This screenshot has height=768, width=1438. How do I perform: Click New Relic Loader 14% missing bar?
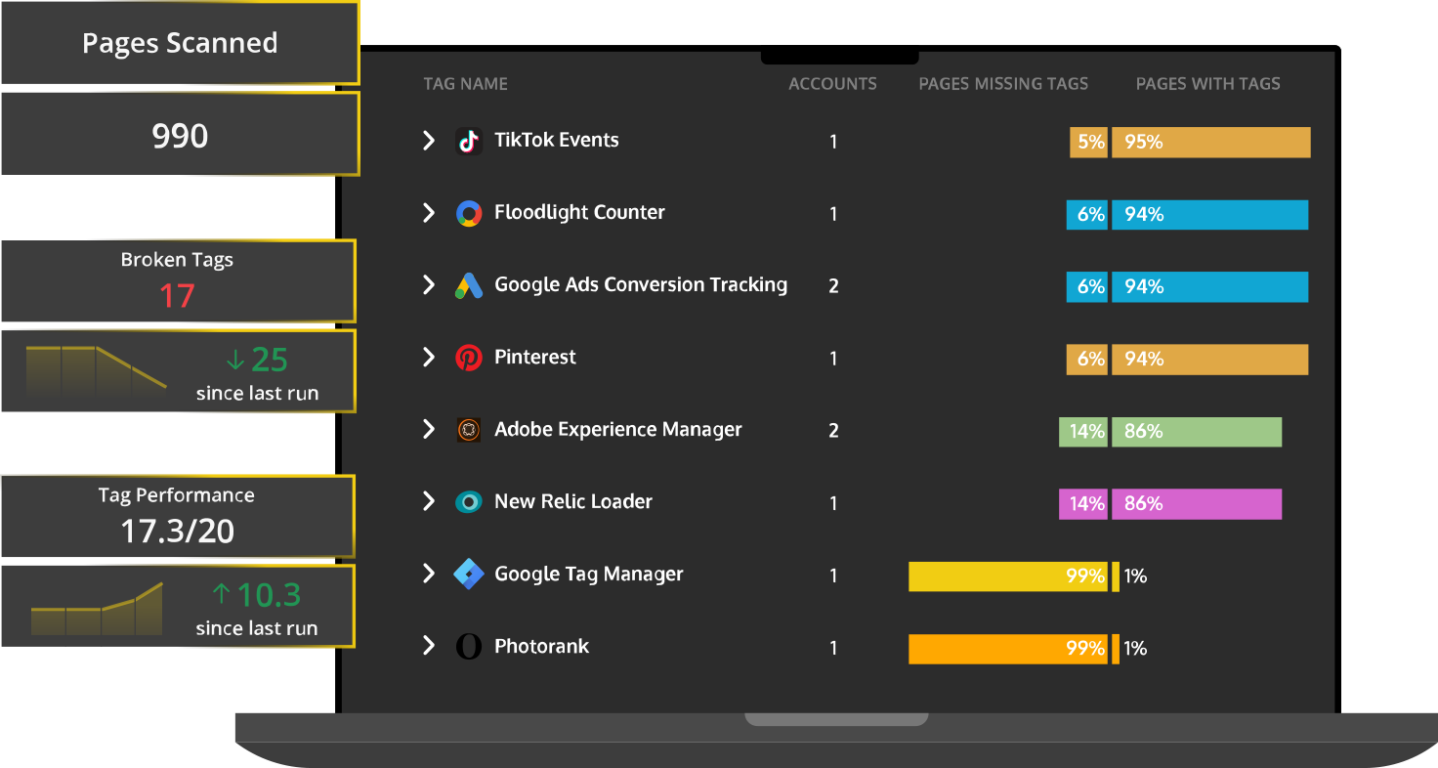click(1083, 504)
